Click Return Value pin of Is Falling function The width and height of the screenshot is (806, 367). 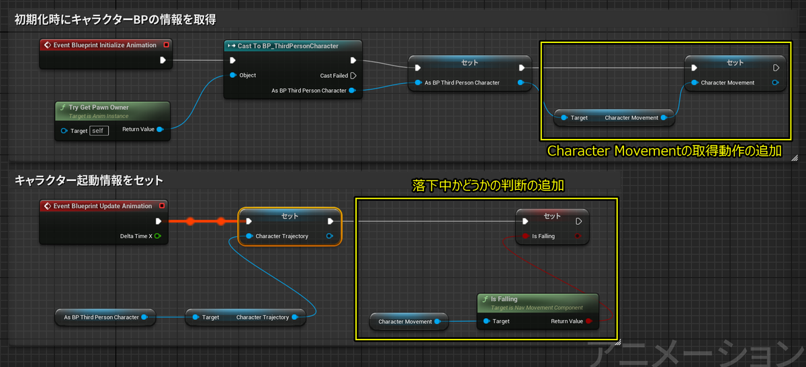pyautogui.click(x=589, y=321)
